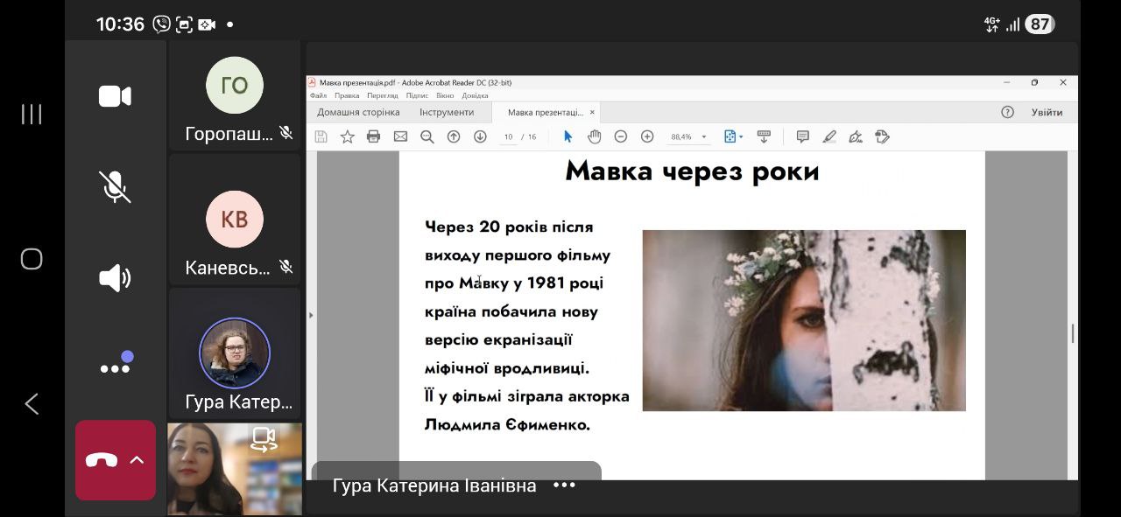End the call with red hang-up button
Image resolution: width=1121 pixels, height=517 pixels.
pos(102,461)
